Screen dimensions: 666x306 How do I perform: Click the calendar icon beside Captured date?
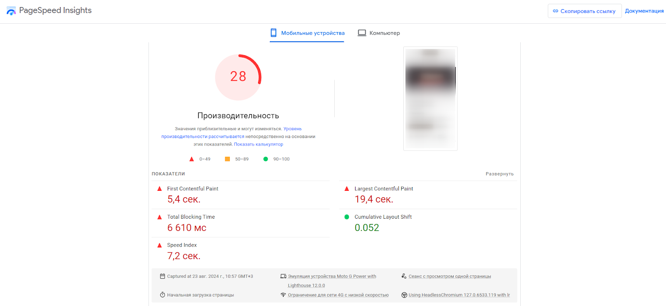162,276
